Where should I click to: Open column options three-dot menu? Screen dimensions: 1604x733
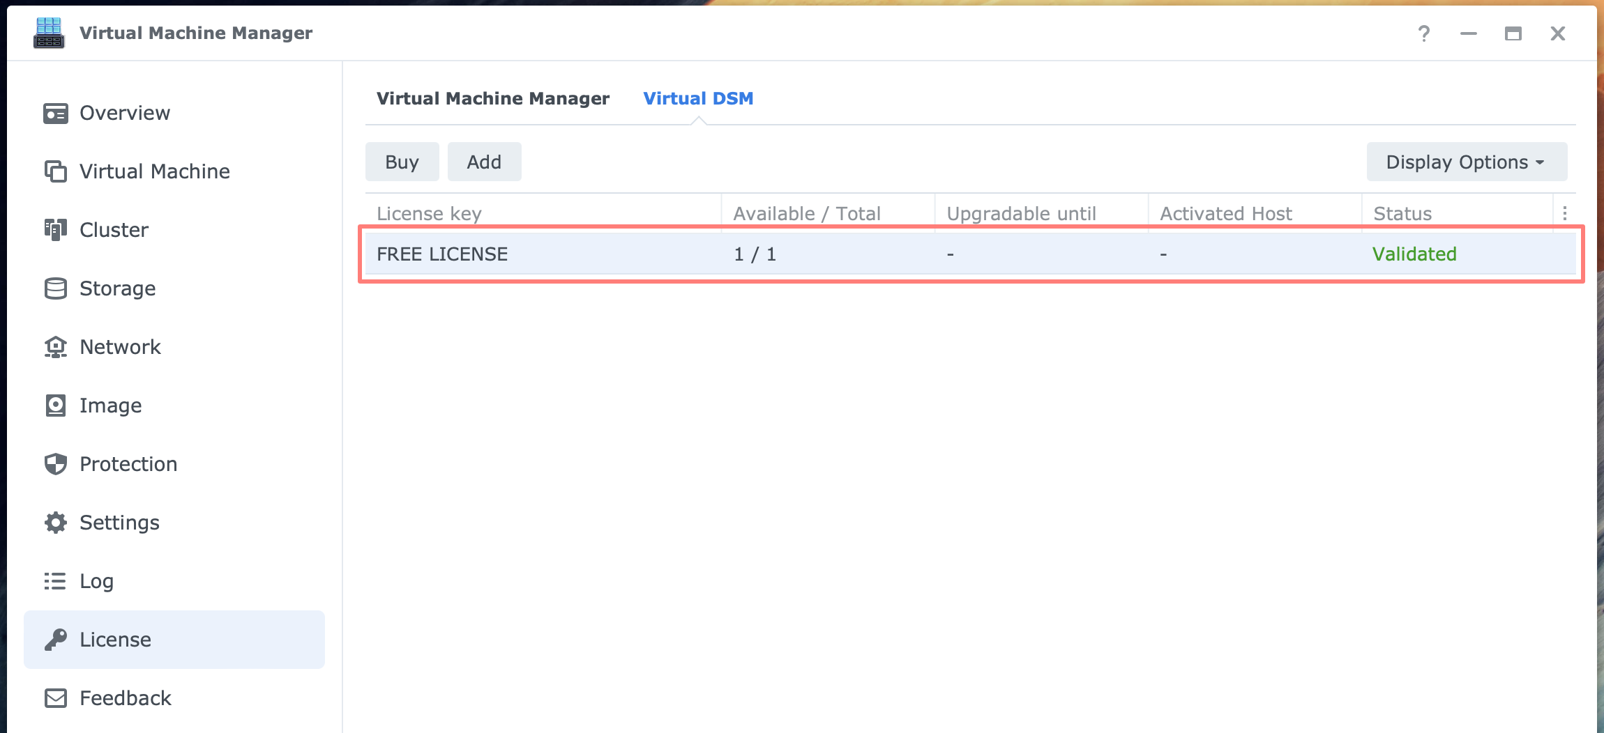pos(1565,213)
